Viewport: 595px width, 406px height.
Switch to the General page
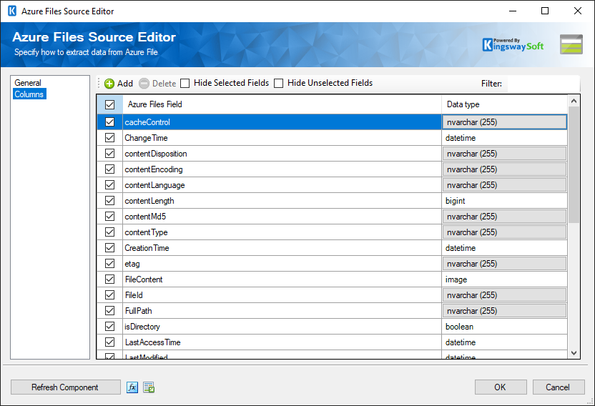[x=28, y=83]
